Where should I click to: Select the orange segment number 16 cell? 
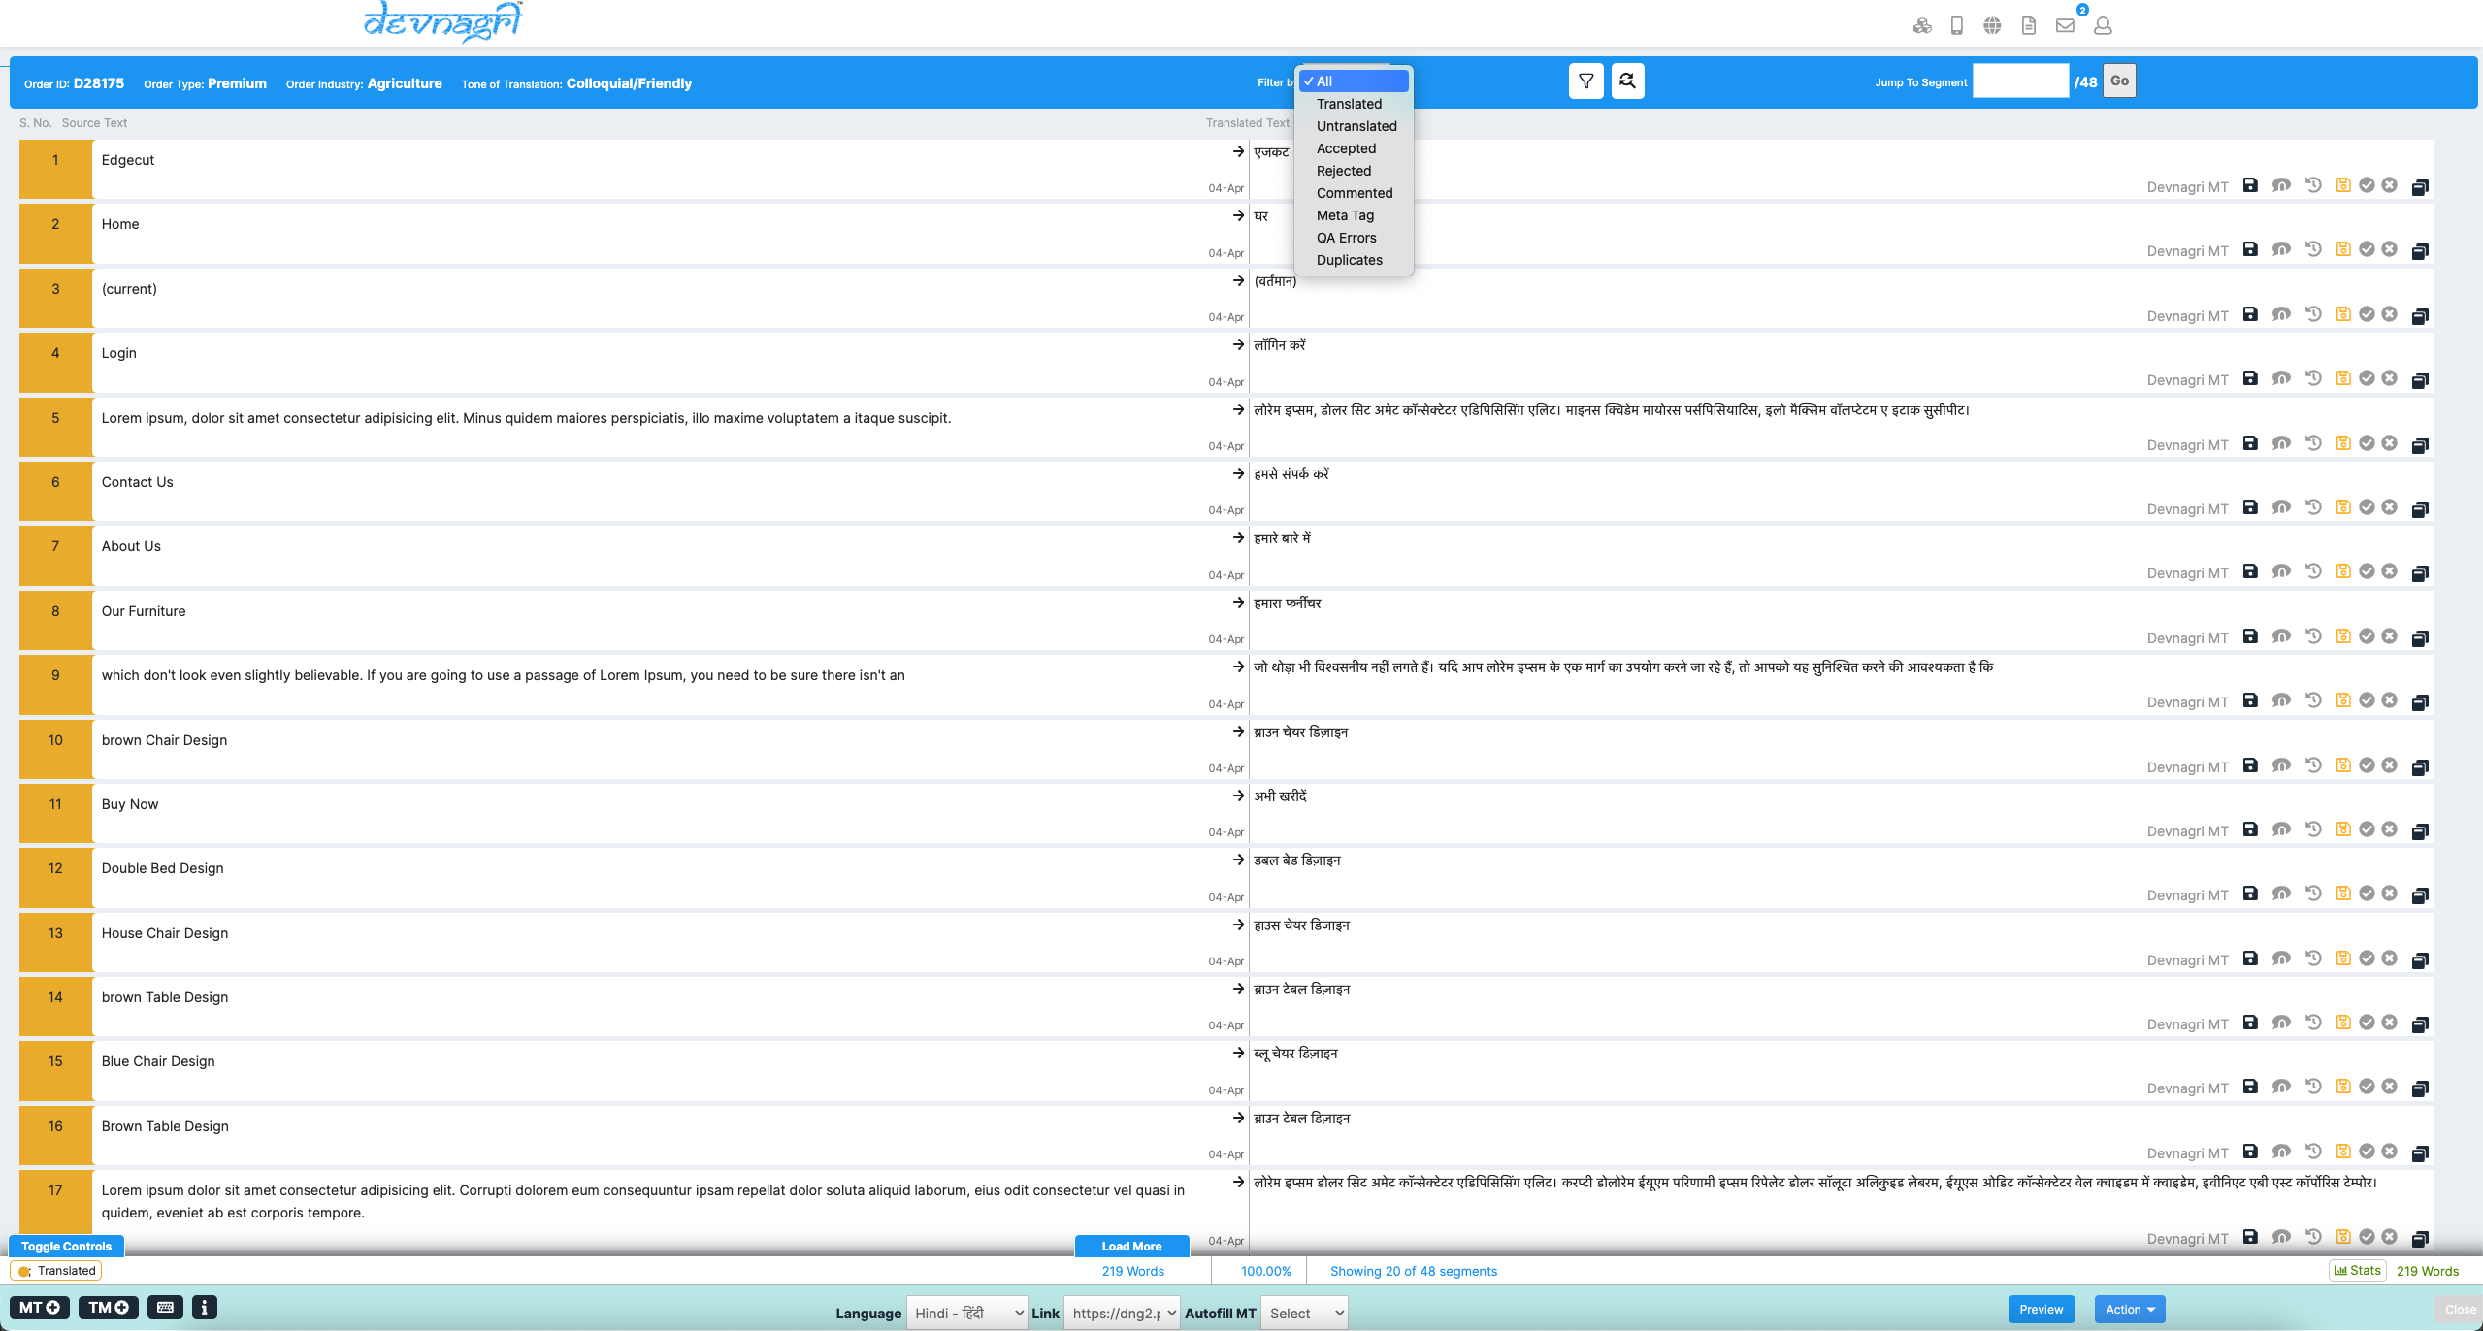[55, 1135]
